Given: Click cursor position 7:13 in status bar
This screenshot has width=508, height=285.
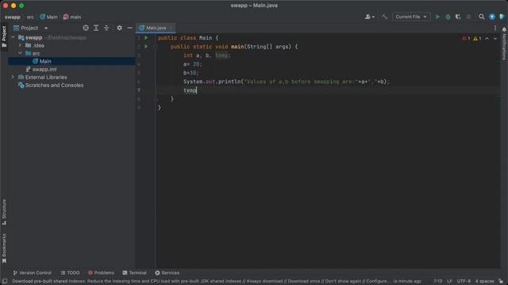Looking at the screenshot, I should (438, 281).
